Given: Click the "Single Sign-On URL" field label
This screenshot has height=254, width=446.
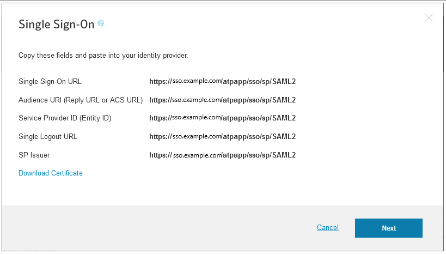Looking at the screenshot, I should pos(50,82).
